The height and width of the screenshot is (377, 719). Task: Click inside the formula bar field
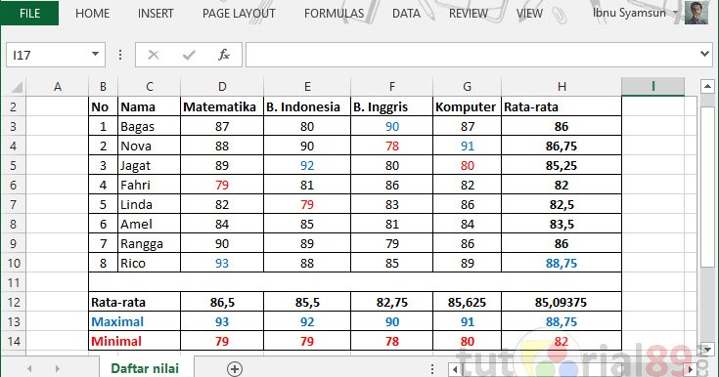tap(472, 55)
